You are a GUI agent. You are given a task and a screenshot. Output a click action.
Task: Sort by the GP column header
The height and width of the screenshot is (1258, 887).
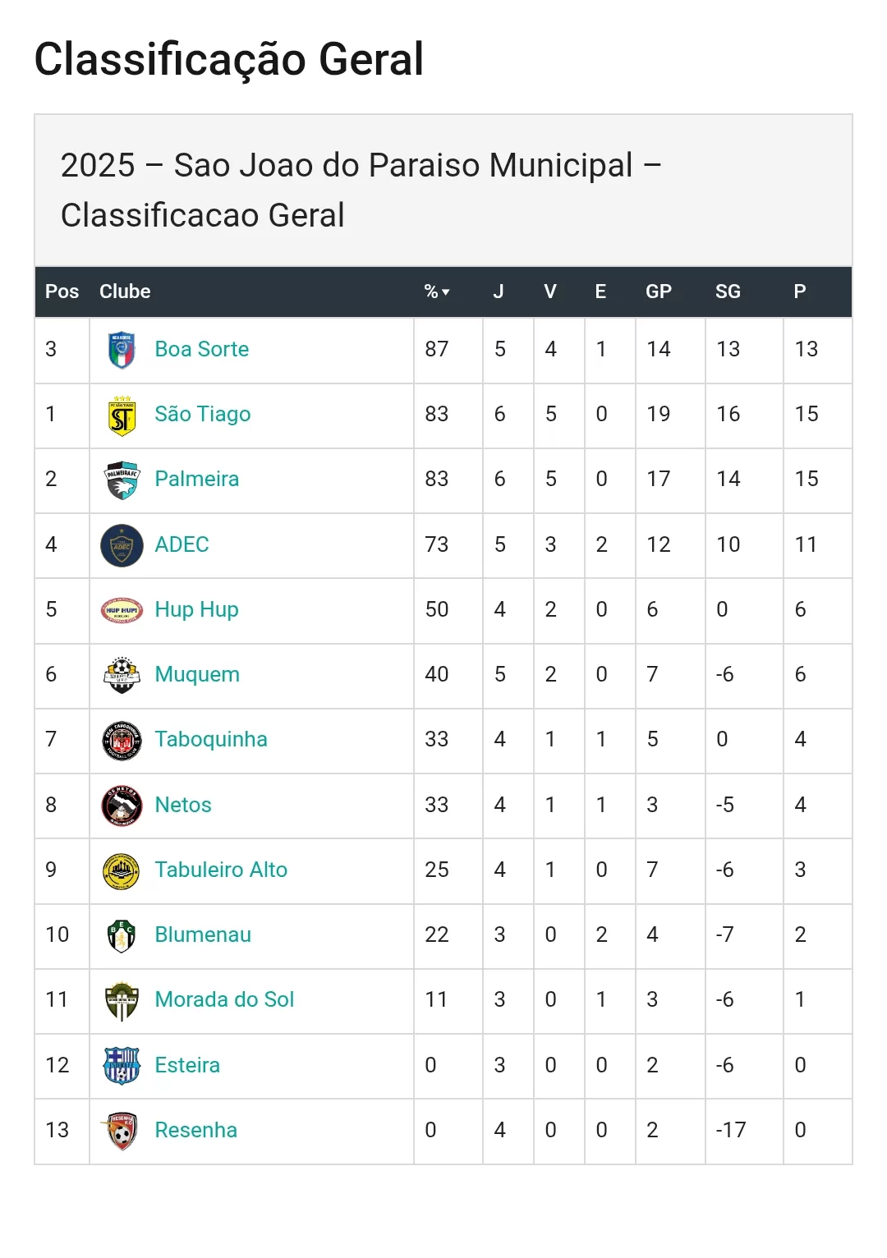658,292
